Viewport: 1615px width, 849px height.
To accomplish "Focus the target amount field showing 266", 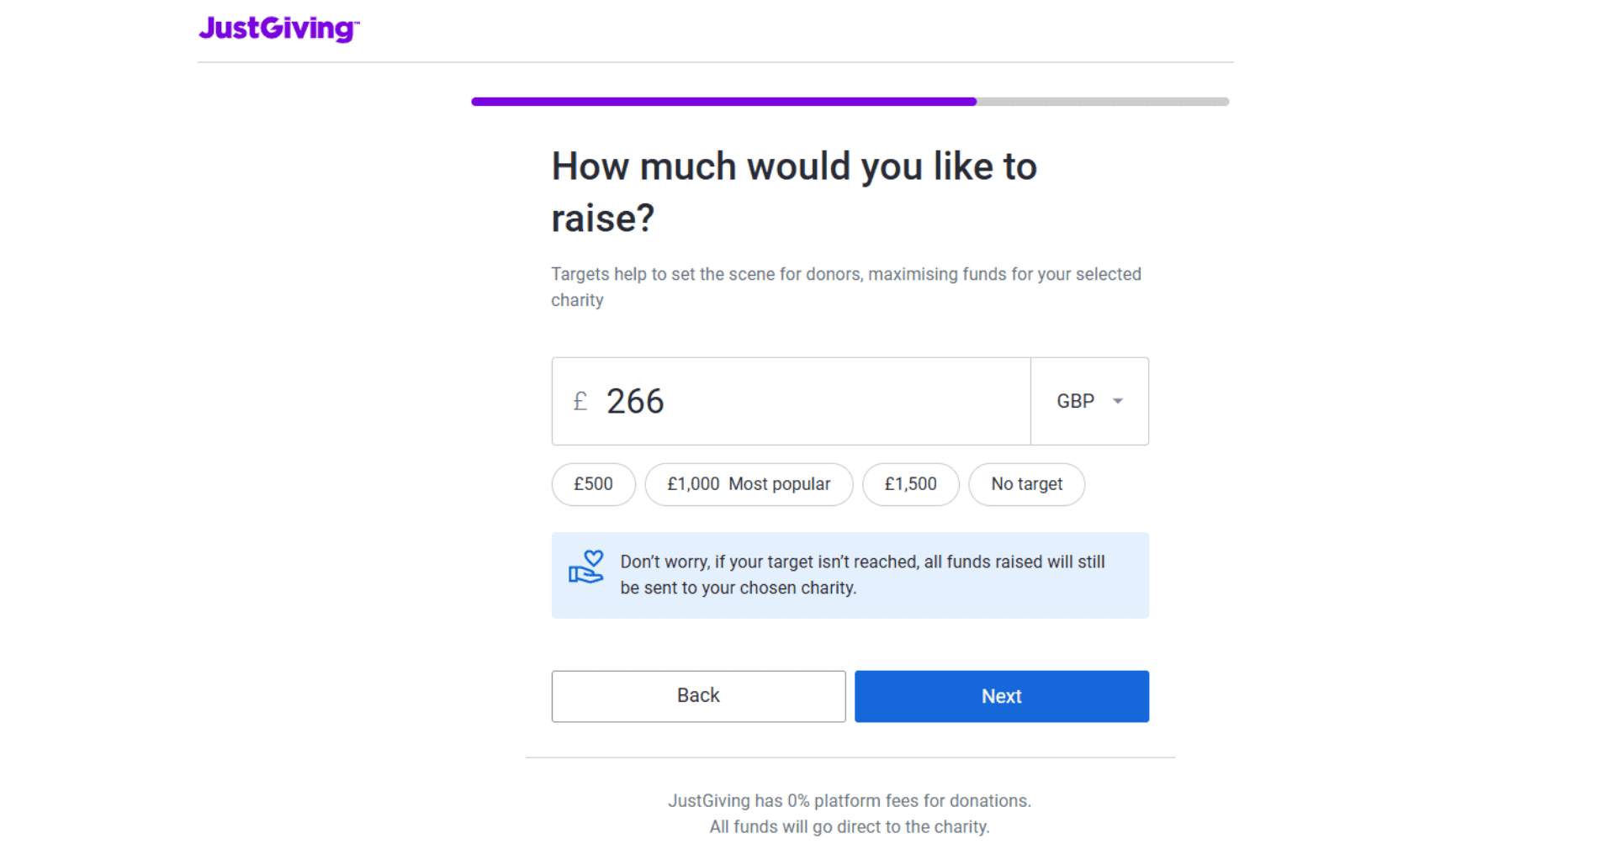I will coord(799,402).
